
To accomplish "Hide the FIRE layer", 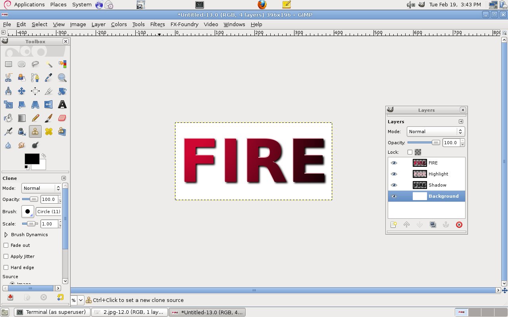I will [x=394, y=162].
